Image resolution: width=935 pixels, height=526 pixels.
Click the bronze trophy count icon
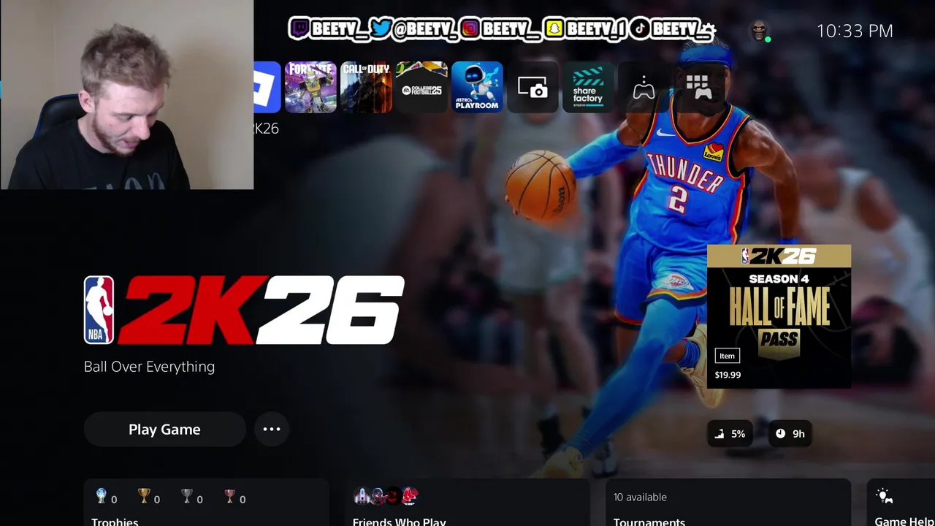pos(230,497)
